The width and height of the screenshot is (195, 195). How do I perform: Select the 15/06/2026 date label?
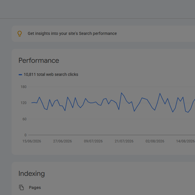point(32,141)
